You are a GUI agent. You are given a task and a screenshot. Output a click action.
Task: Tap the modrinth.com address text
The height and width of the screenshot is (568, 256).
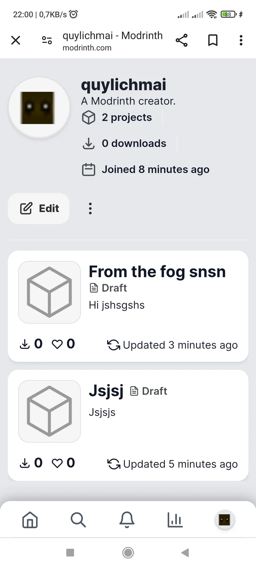[87, 48]
